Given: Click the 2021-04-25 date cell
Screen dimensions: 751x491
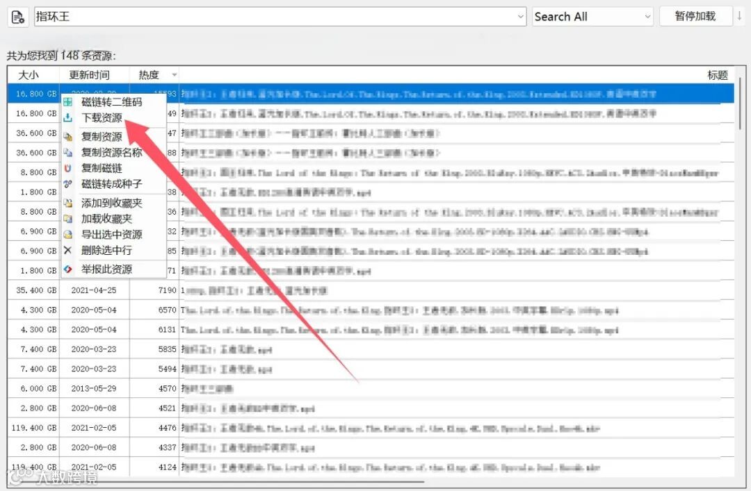Looking at the screenshot, I should point(94,290).
